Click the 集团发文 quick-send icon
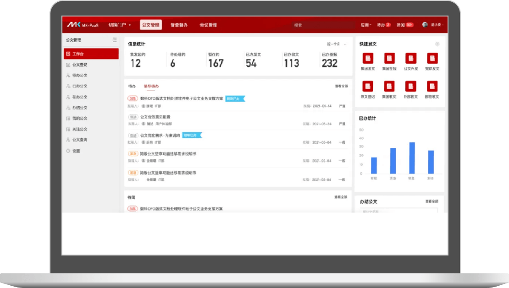The height and width of the screenshot is (288, 509). point(368,59)
